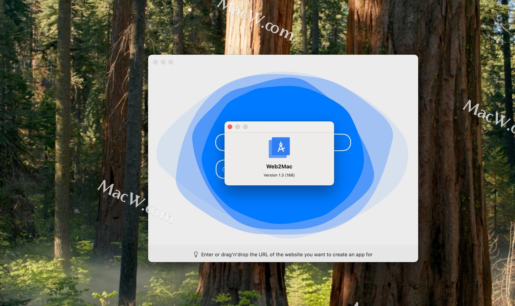Click the main window's inactive minimize button
The width and height of the screenshot is (515, 306).
click(x=163, y=62)
